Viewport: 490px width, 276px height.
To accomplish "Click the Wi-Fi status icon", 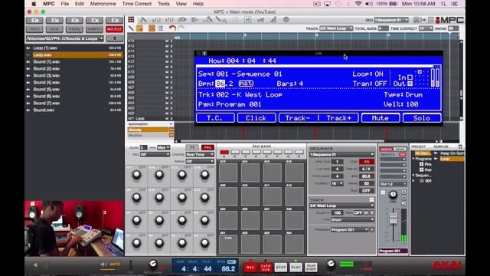I will (x=358, y=4).
